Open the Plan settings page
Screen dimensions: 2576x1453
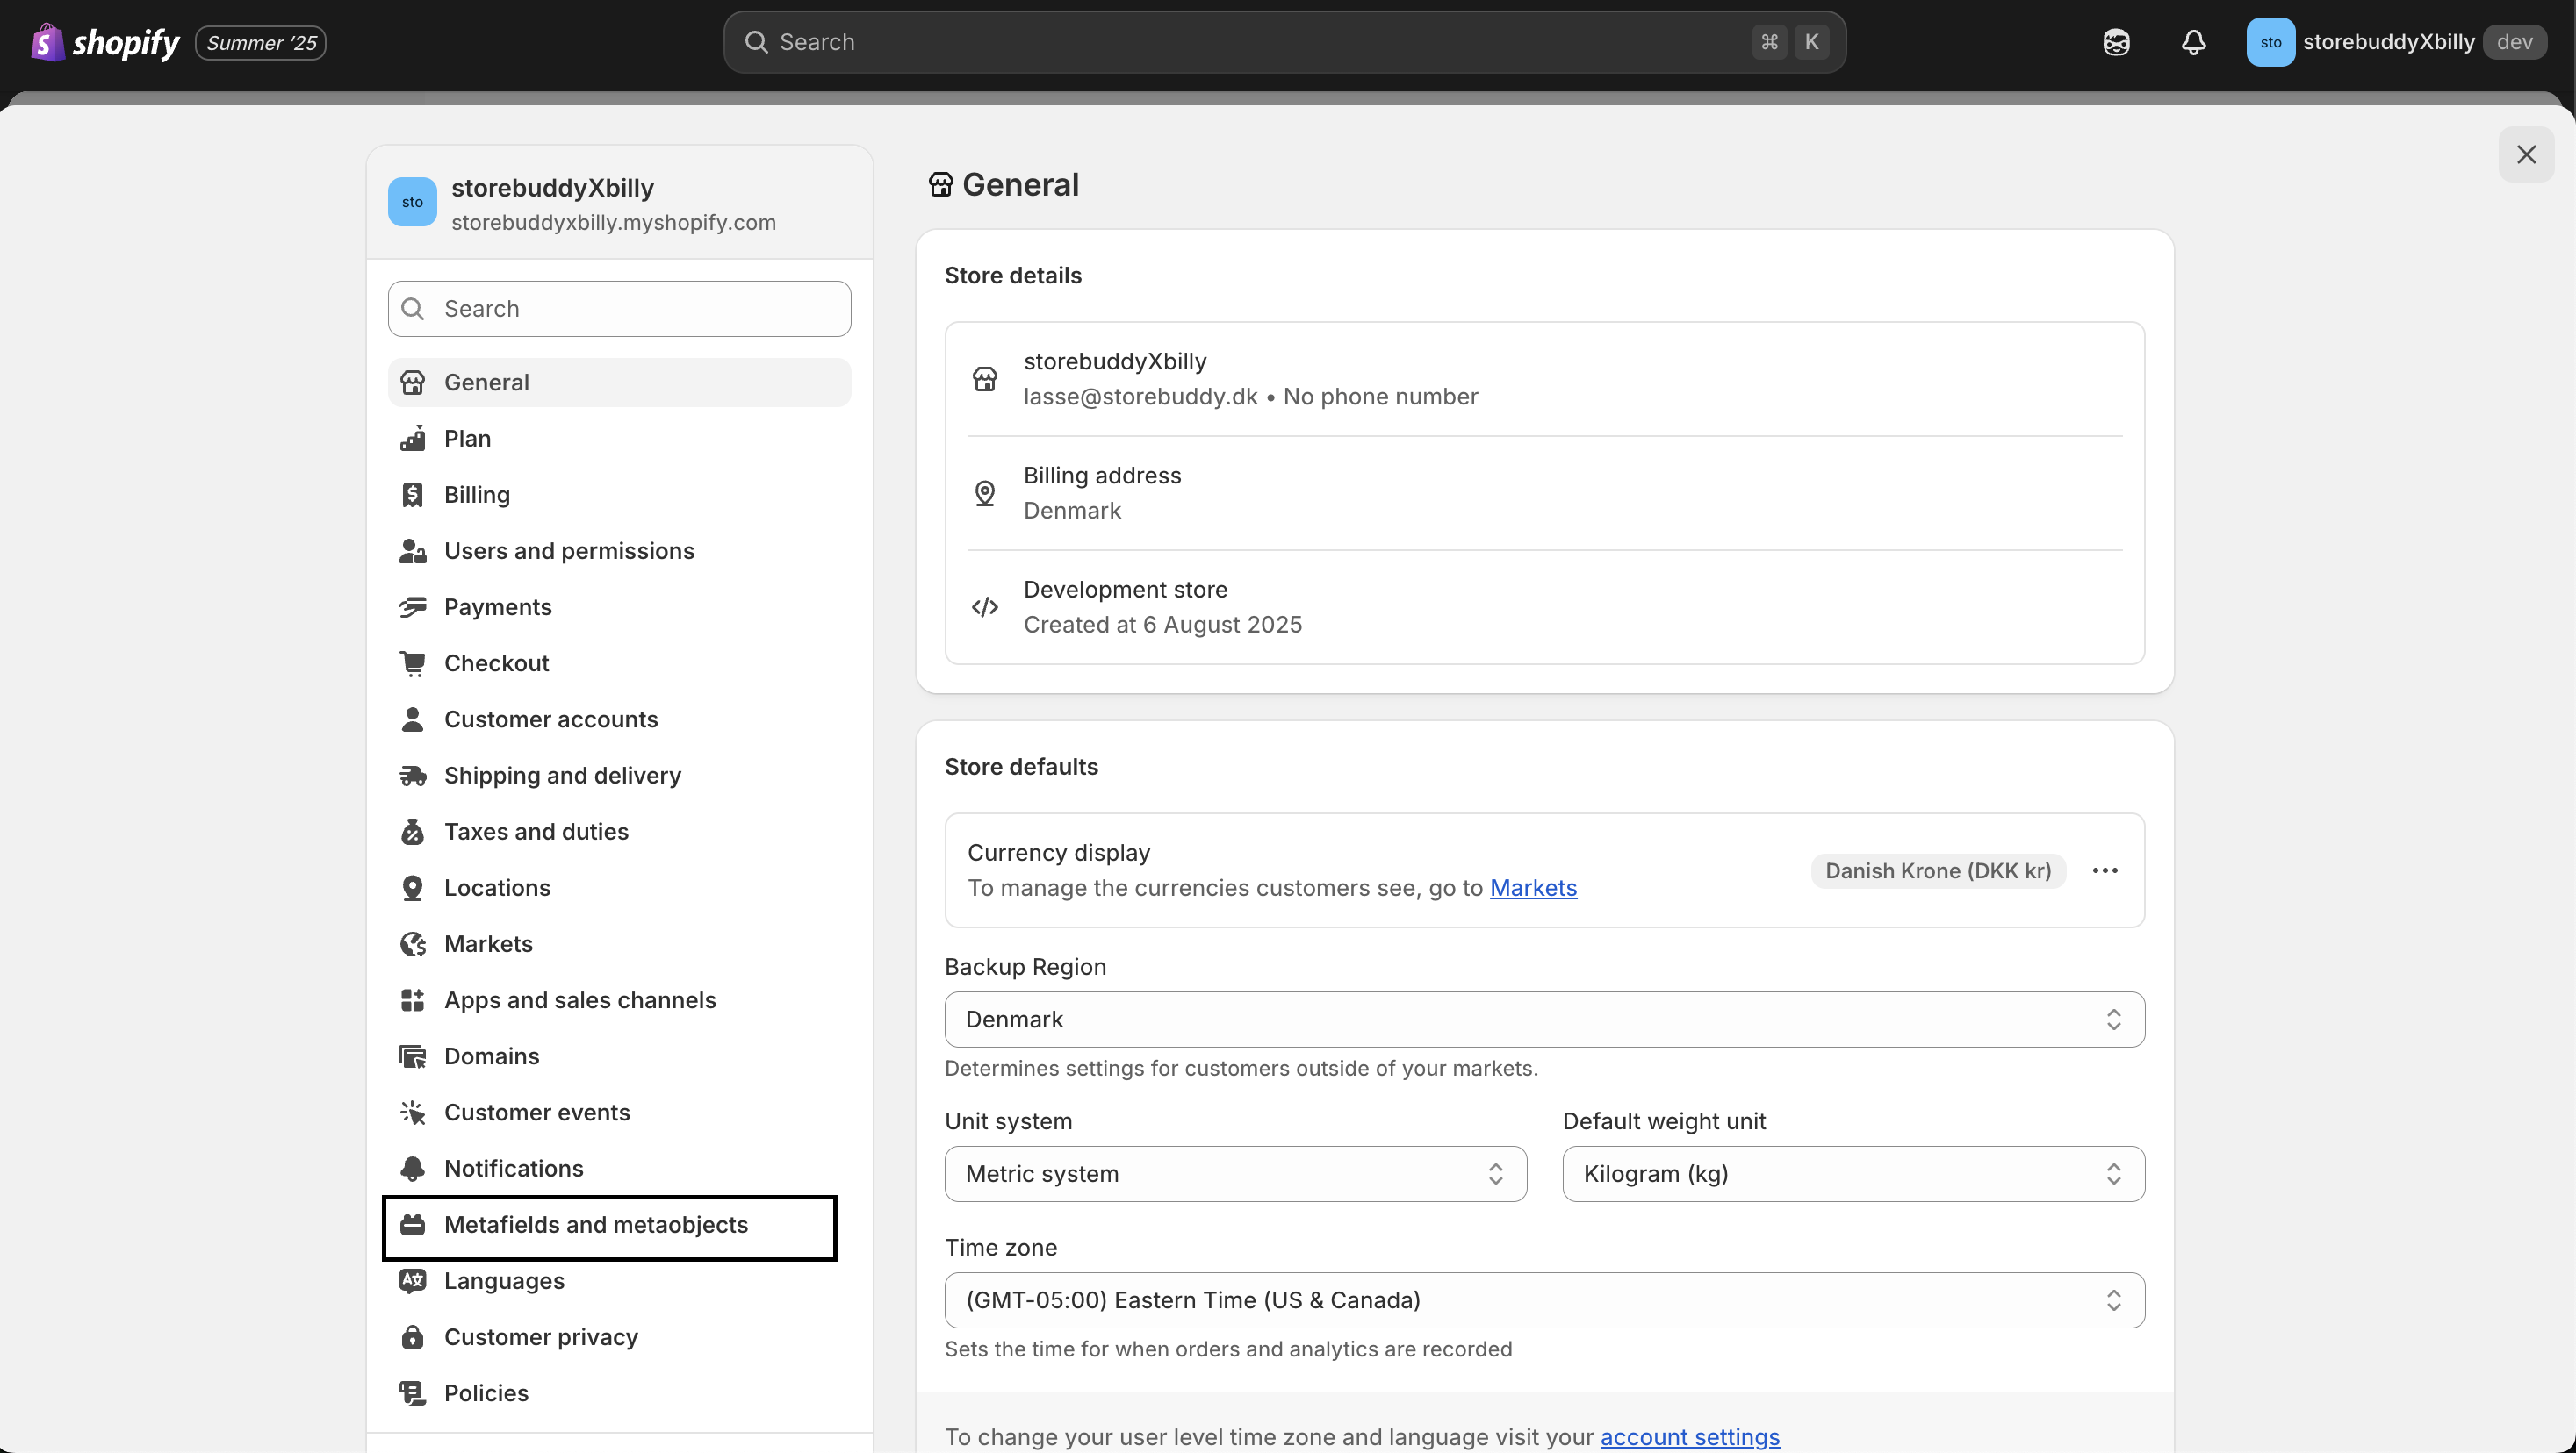click(619, 439)
